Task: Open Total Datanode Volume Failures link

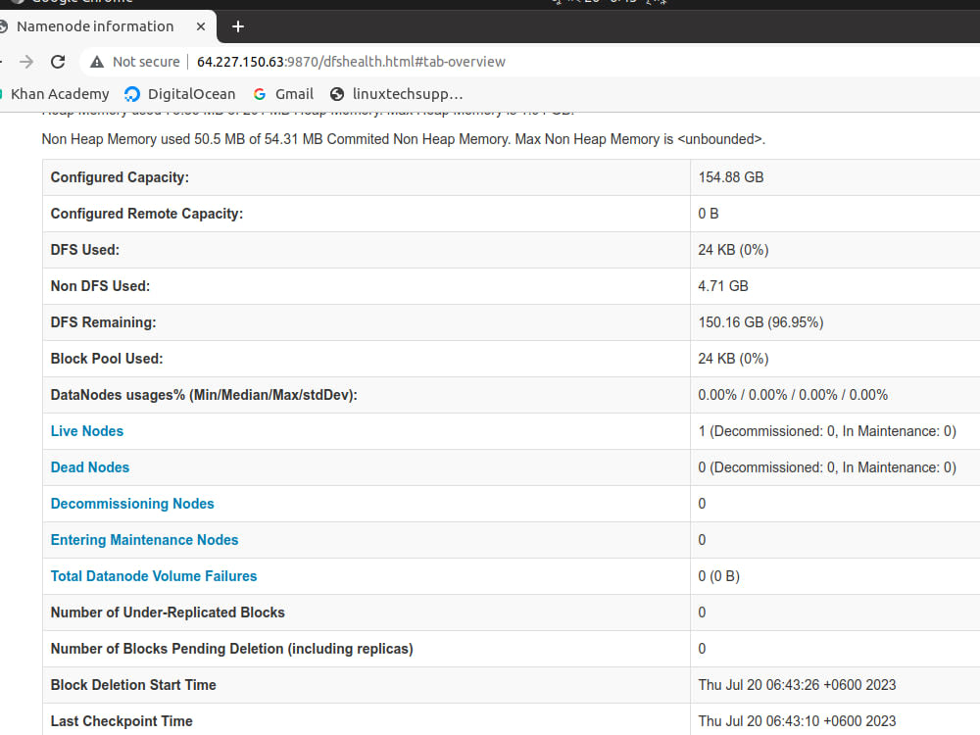Action: click(x=154, y=576)
